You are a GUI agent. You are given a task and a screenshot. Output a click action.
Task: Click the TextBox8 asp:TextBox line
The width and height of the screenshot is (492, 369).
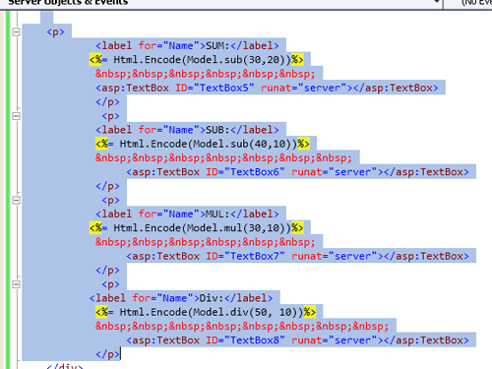[x=298, y=340]
